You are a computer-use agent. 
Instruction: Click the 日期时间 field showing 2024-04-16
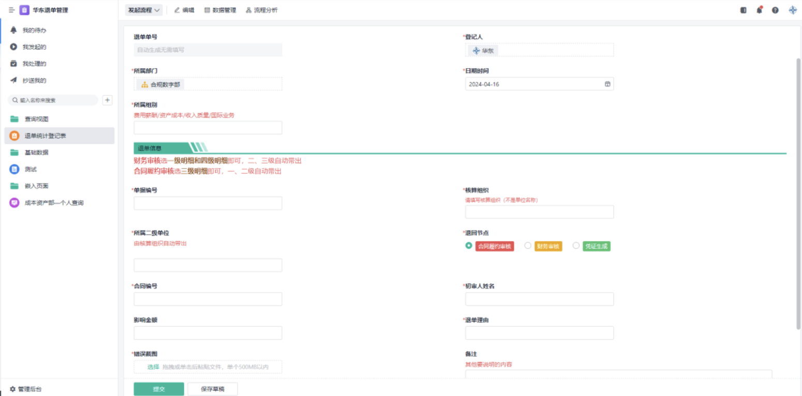click(539, 84)
